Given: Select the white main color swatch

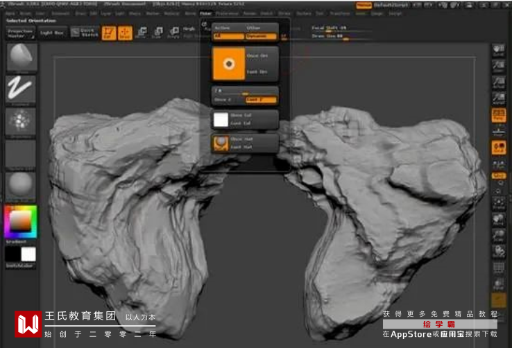Looking at the screenshot, I should 28,254.
